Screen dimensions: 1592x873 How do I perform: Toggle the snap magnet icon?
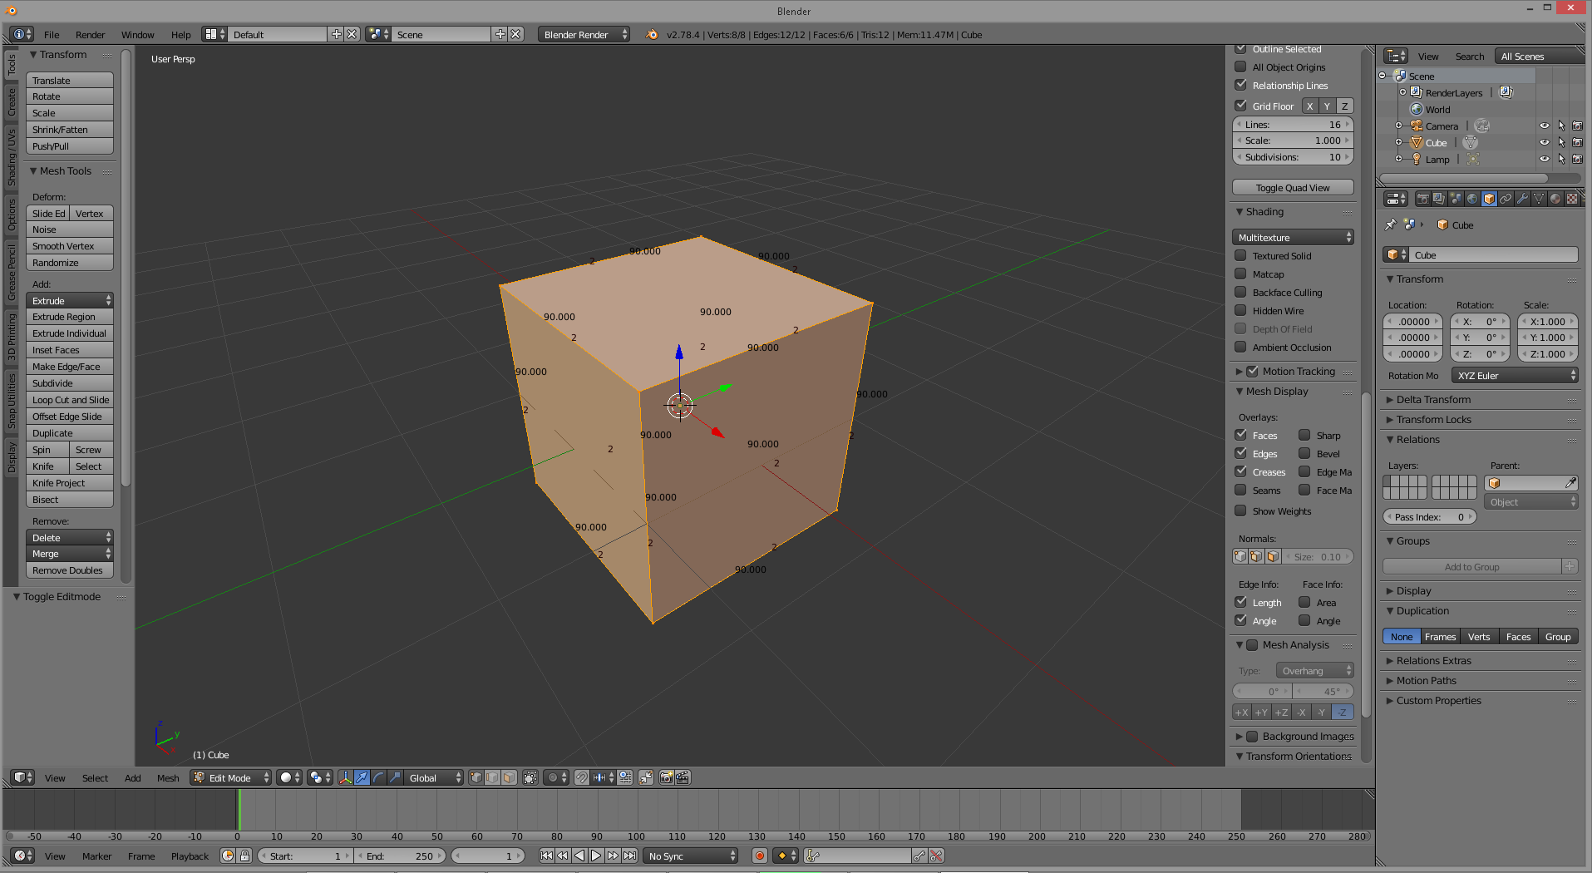[x=582, y=777]
